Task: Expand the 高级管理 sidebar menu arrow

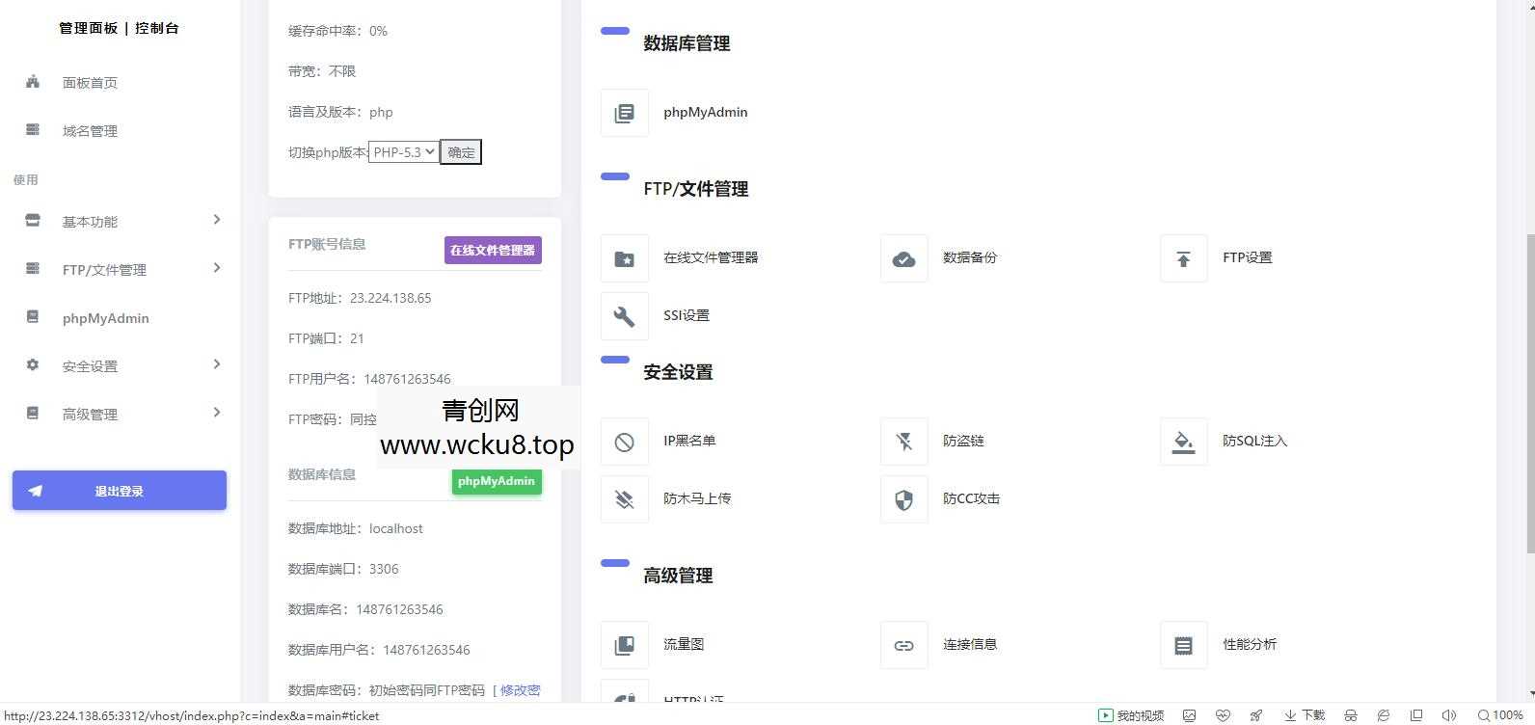Action: pos(217,413)
